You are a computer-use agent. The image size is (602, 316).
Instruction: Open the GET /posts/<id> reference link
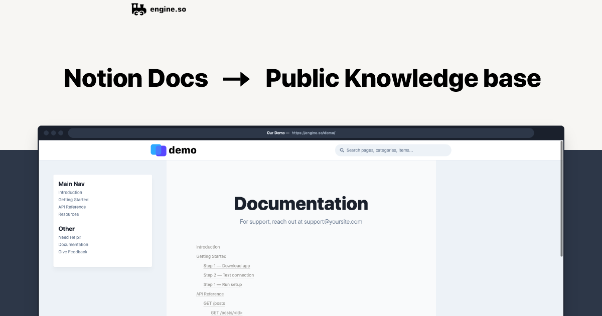click(x=226, y=312)
